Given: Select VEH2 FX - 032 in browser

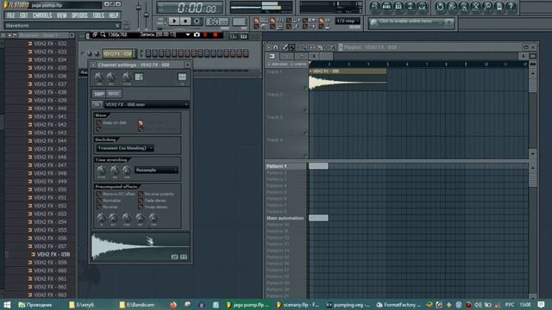Looking at the screenshot, I should [50, 44].
